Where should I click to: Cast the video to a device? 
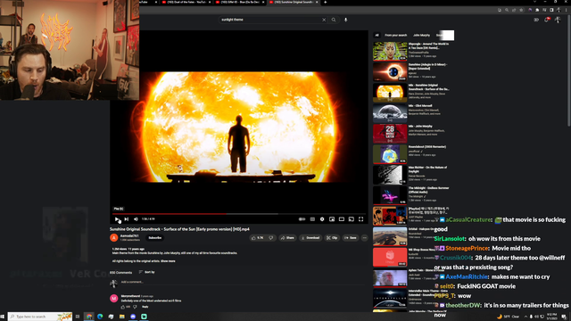click(351, 219)
